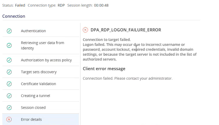Screen dimensions: 219x125
Task: Click the check icon for Target sets discovery
Action: point(9,72)
